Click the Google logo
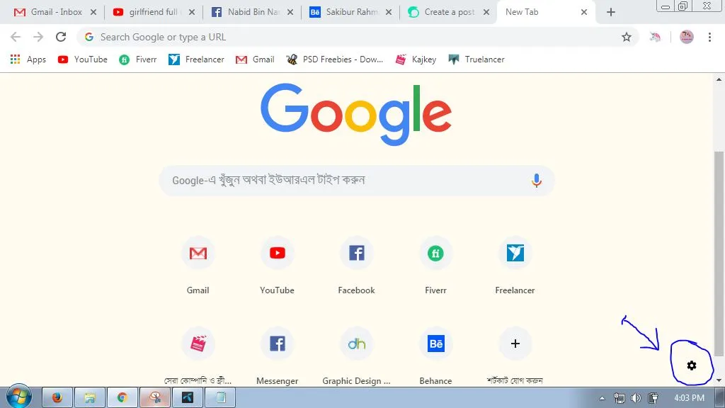The width and height of the screenshot is (725, 408). pyautogui.click(x=356, y=114)
